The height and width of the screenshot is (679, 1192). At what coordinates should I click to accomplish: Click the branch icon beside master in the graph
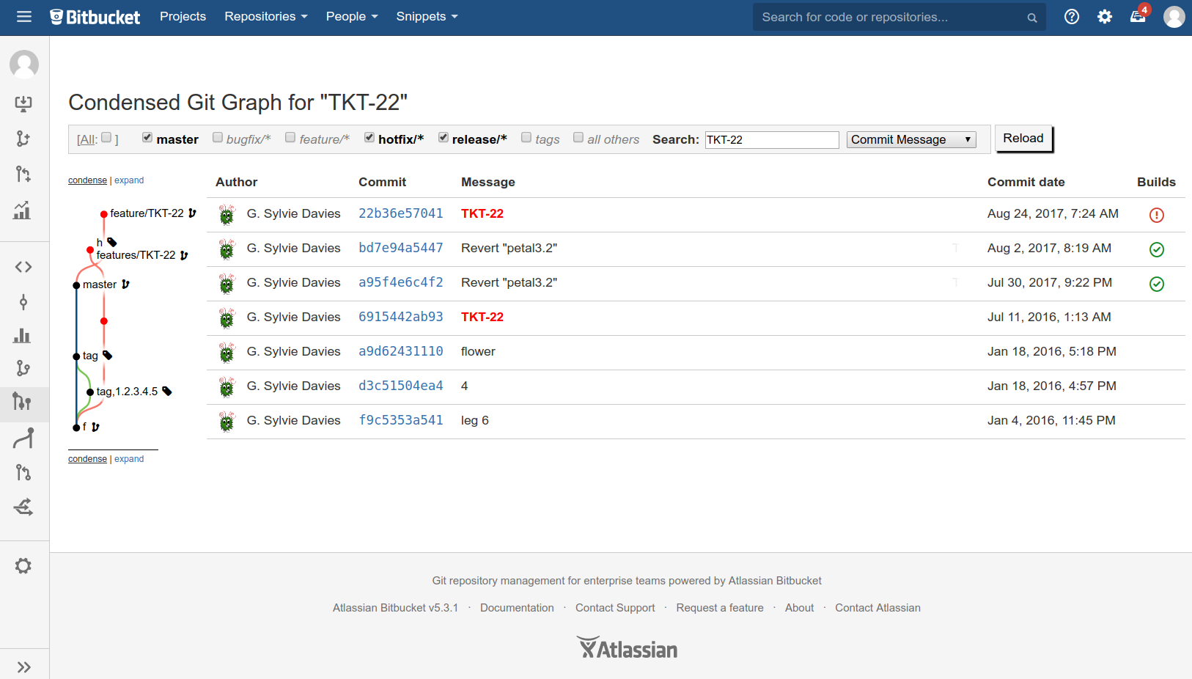(x=125, y=285)
